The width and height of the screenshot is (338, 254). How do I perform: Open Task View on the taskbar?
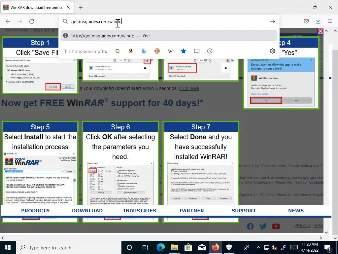click(145, 247)
